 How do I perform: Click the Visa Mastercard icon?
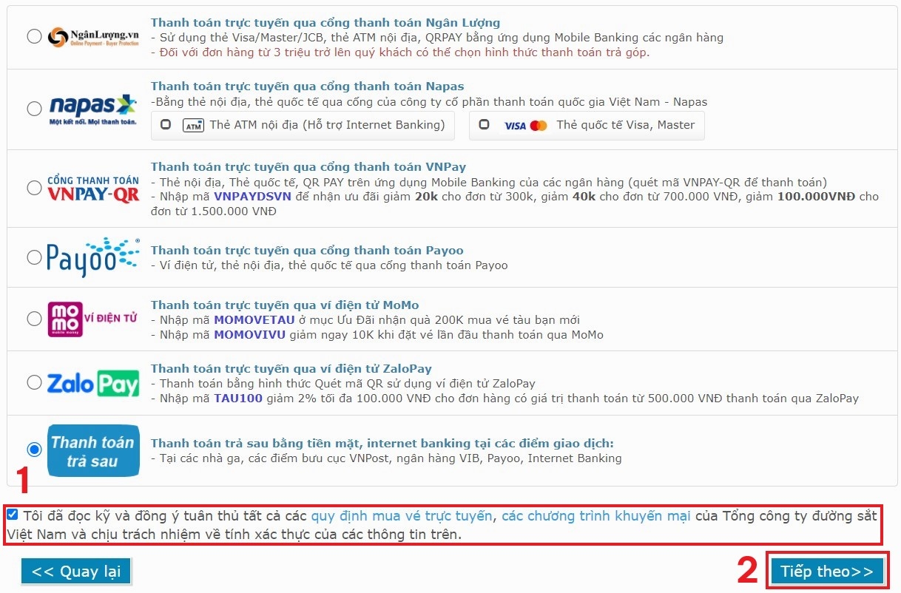526,126
